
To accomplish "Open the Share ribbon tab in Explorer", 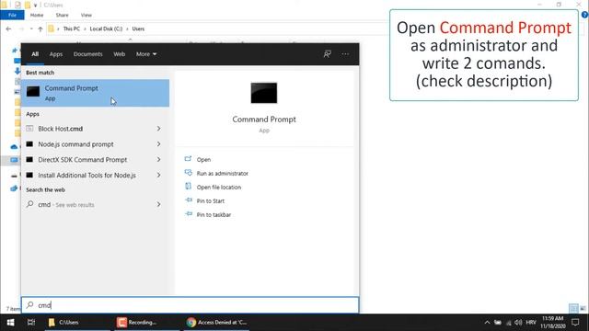I will click(x=62, y=15).
